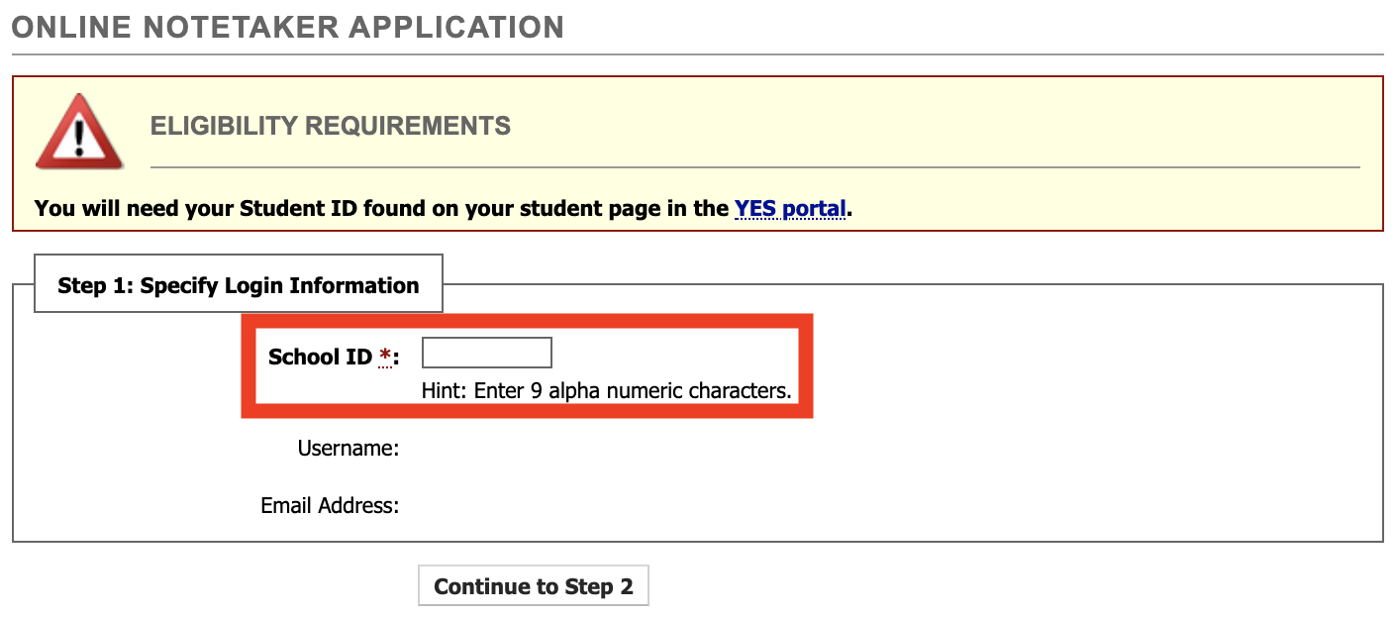
Task: Click the ONLINE NOTETAKER APPLICATION title
Action: 287,27
